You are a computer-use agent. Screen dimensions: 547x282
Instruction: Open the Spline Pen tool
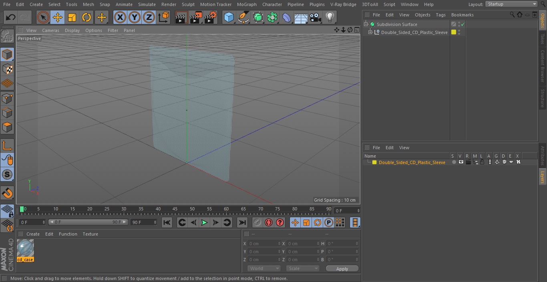(243, 17)
